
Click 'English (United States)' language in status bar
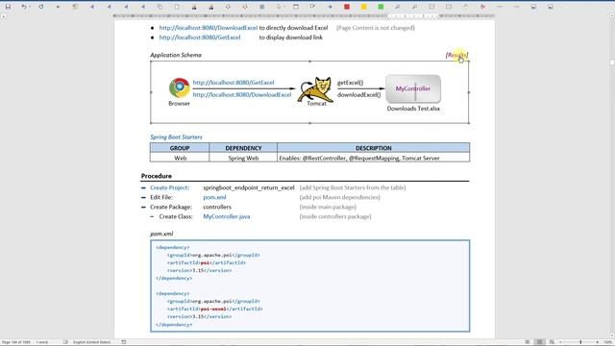point(92,342)
